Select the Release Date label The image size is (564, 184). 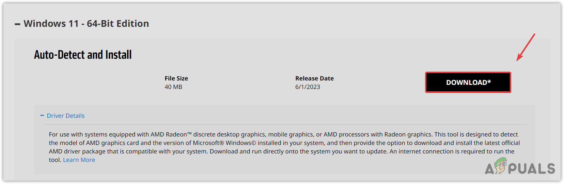tap(314, 78)
